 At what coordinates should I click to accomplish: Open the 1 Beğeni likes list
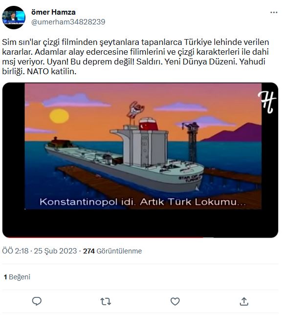point(17,277)
